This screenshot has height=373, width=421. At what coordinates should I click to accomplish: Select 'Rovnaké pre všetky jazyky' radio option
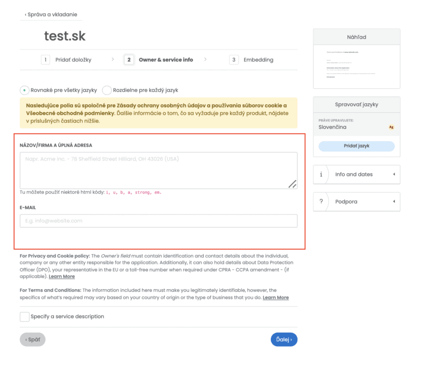pos(25,90)
